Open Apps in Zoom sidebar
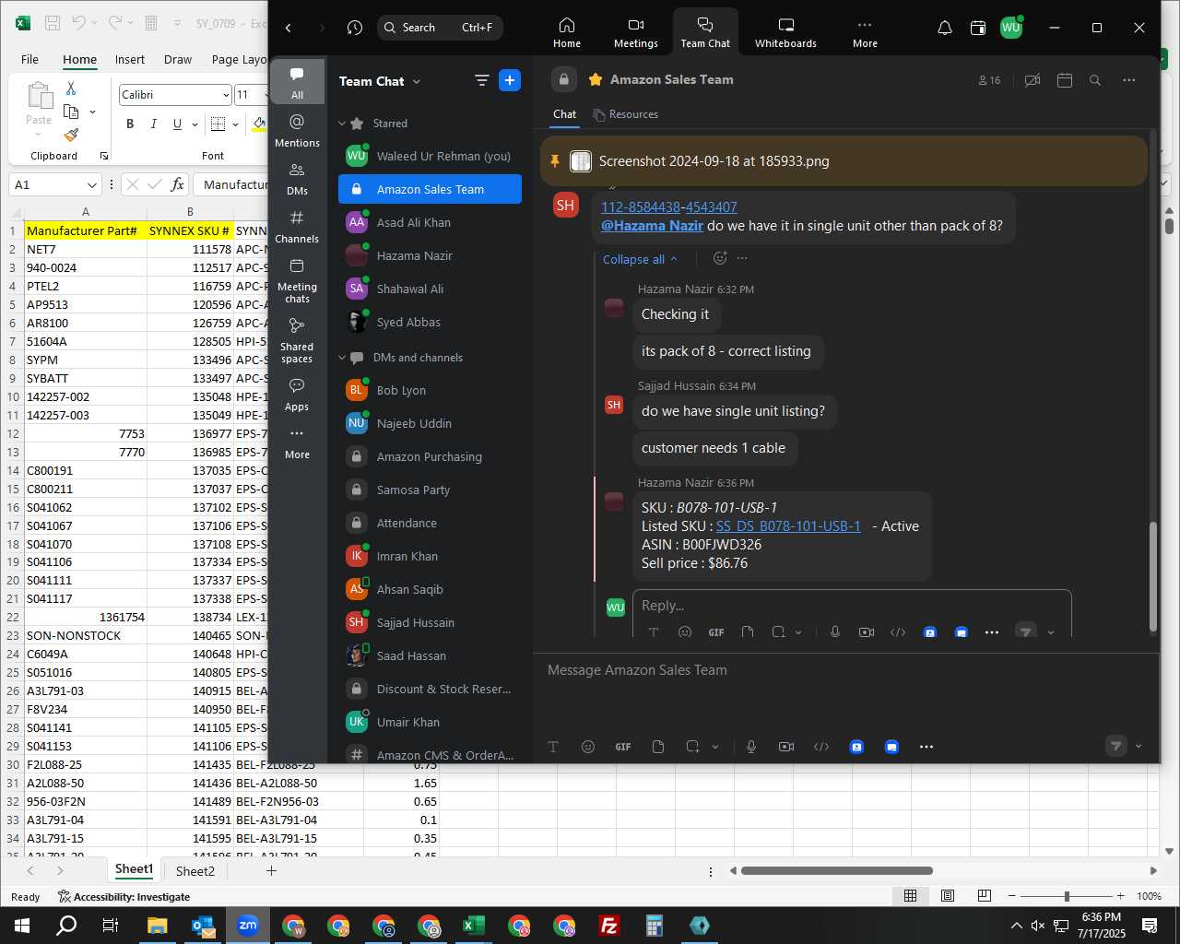The image size is (1180, 944). click(x=297, y=394)
